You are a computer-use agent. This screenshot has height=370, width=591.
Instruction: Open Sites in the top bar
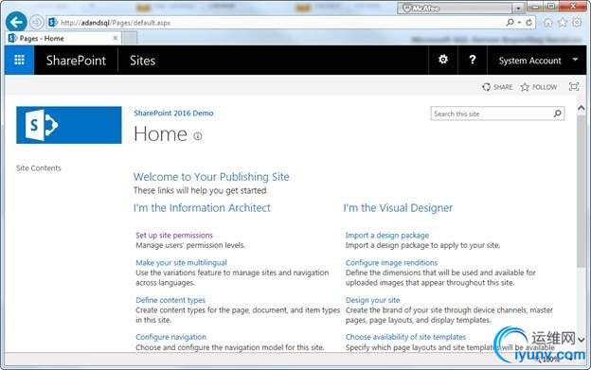click(x=142, y=61)
